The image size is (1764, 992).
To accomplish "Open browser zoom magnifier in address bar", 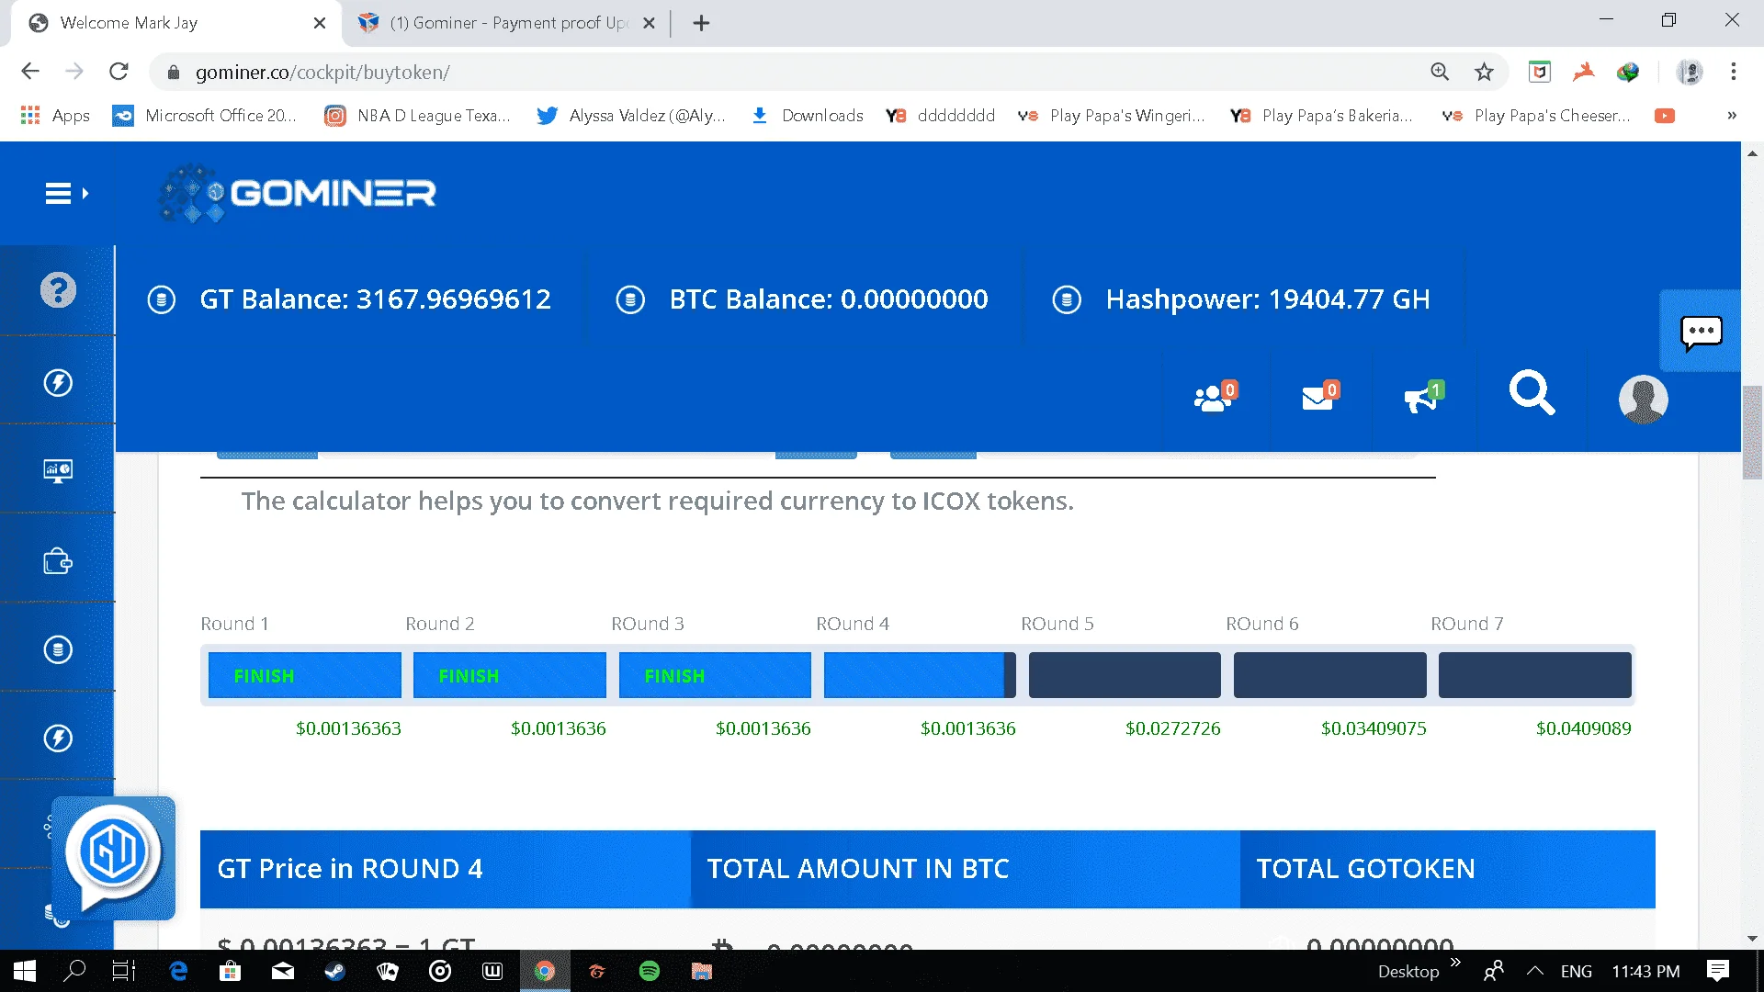I will click(1440, 72).
